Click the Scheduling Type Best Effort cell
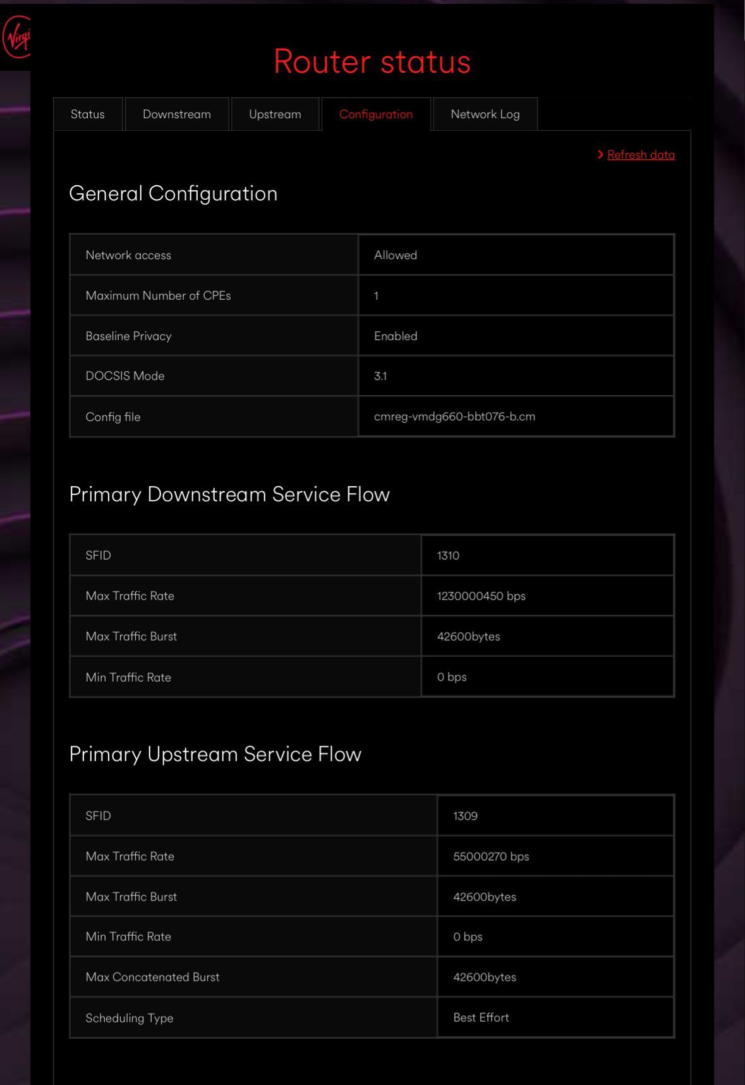The height and width of the screenshot is (1085, 745). click(555, 1017)
